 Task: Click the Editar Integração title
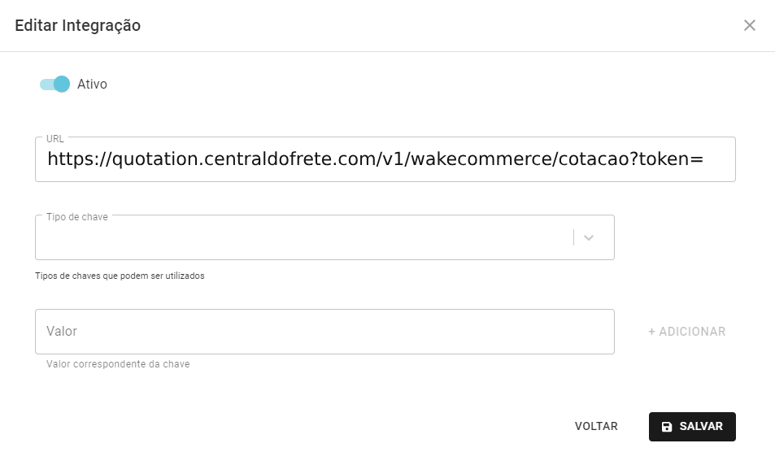point(77,25)
